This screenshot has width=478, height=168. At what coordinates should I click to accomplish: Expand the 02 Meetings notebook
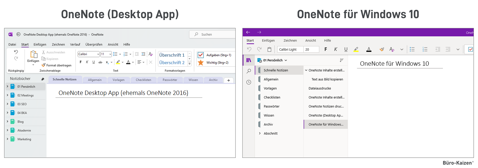(x=8, y=95)
